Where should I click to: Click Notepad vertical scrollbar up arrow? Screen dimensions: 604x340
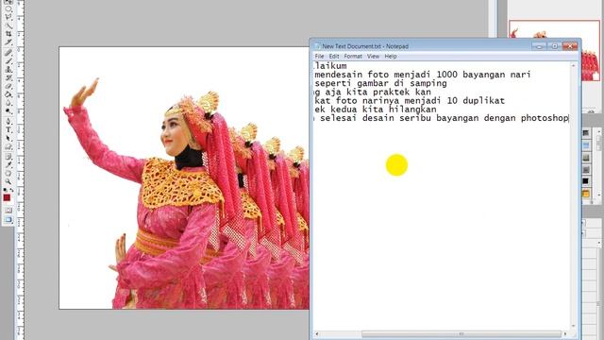(573, 66)
